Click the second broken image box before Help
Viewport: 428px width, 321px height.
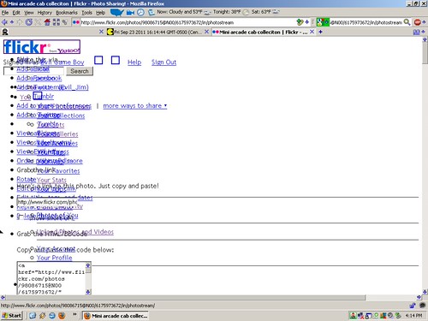coord(116,60)
